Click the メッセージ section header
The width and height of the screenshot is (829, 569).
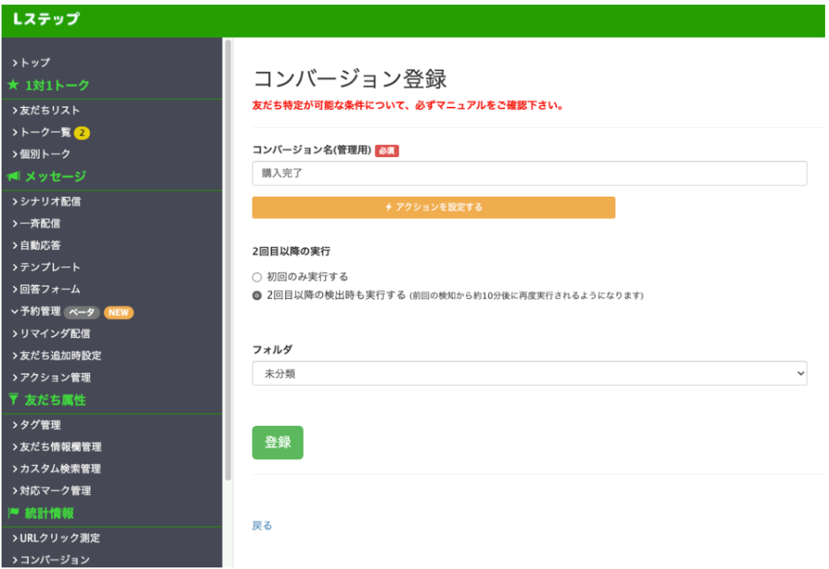point(56,176)
